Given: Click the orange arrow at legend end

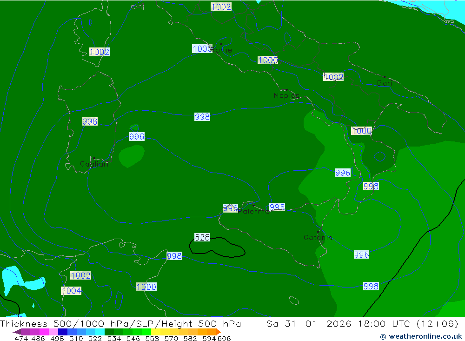Looking at the screenshot, I should [219, 332].
